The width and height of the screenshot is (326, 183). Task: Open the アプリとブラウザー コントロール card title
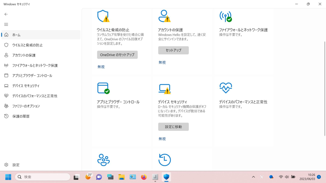pos(118,102)
